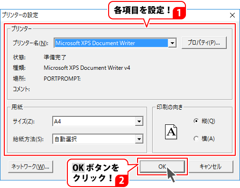The image size is (240, 188).
Task: Click the コメント: label
Action: [x=21, y=89]
